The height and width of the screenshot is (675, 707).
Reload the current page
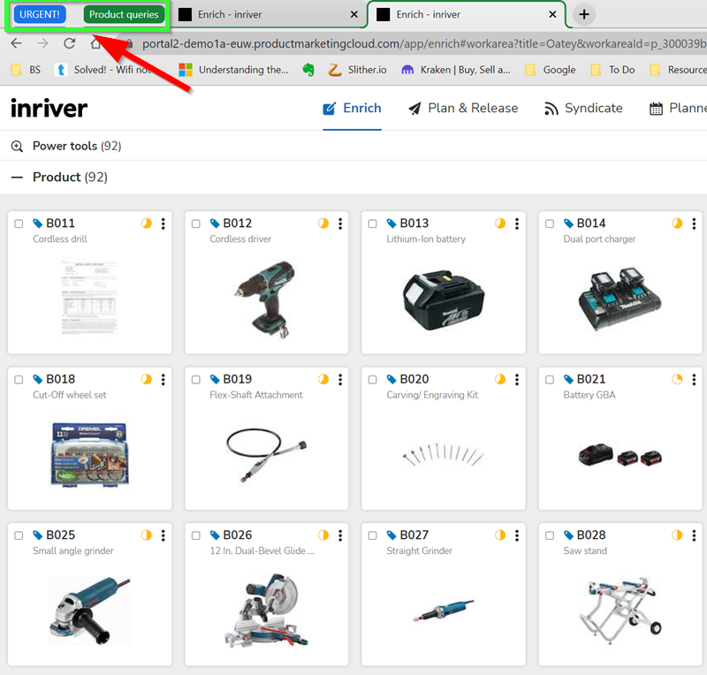click(x=70, y=43)
